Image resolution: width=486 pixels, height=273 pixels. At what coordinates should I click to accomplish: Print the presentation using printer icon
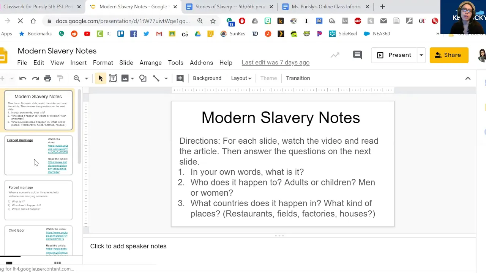click(x=48, y=78)
